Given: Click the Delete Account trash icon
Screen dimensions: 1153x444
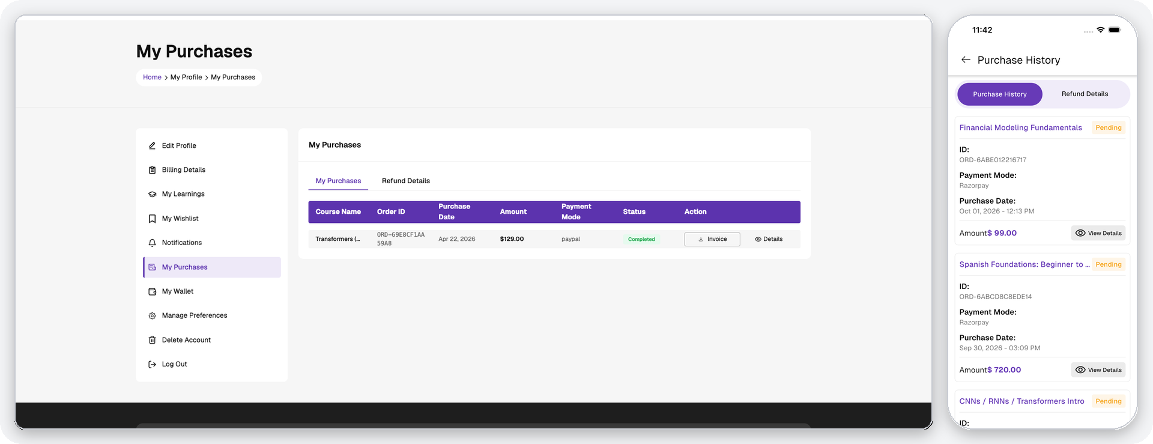Looking at the screenshot, I should (152, 340).
